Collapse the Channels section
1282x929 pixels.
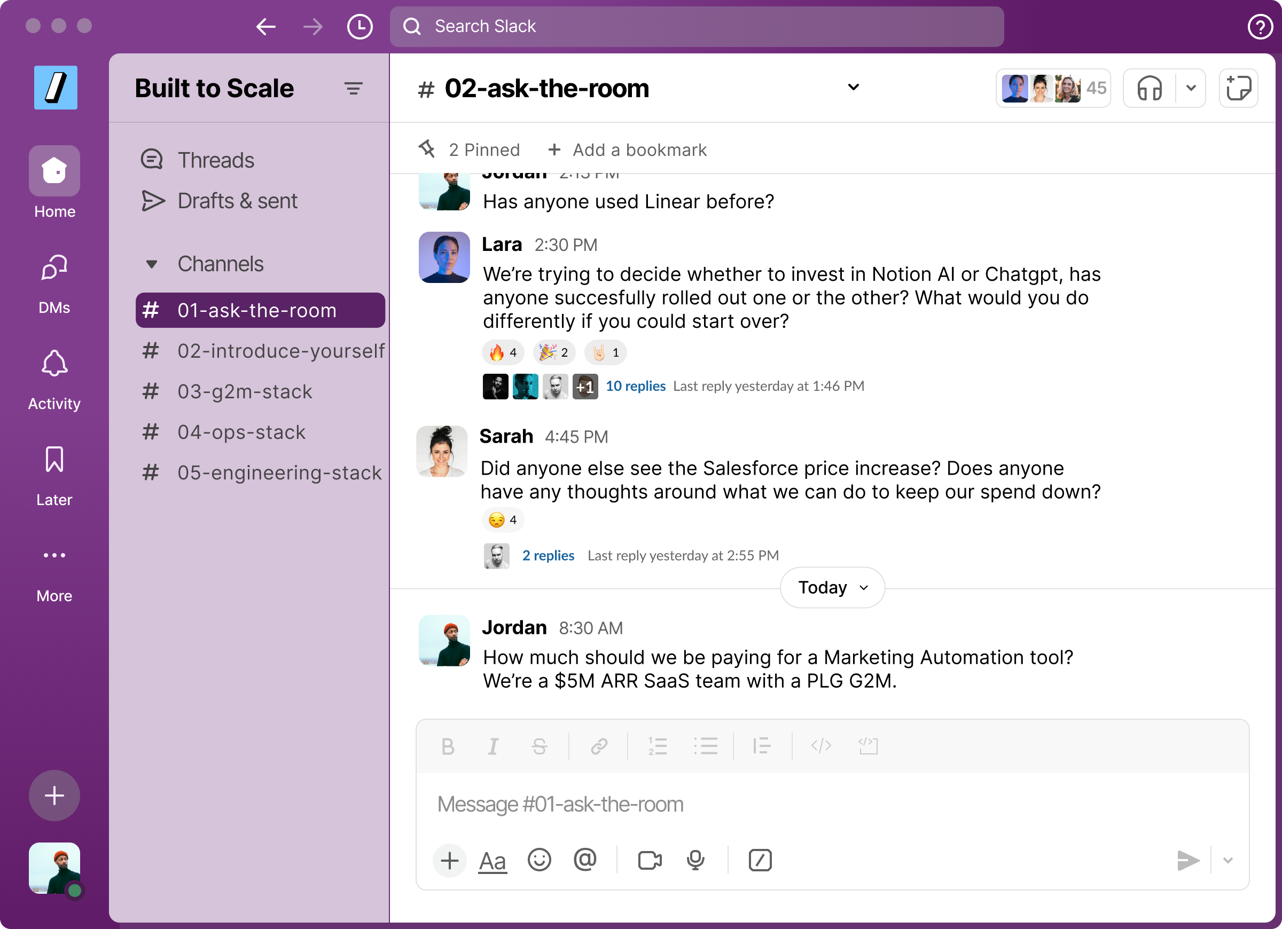[152, 264]
